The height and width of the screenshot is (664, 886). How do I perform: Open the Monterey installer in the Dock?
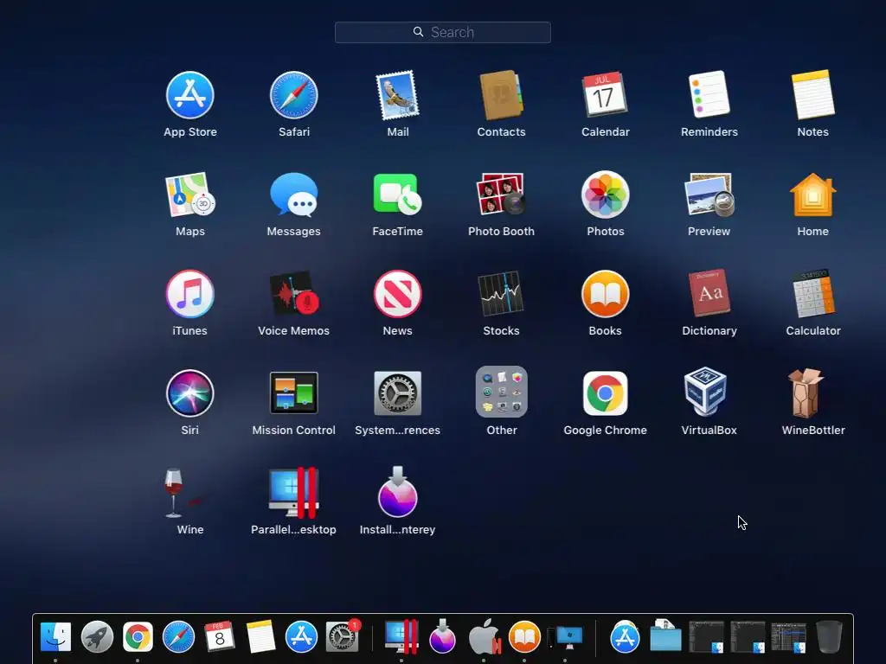pos(442,637)
